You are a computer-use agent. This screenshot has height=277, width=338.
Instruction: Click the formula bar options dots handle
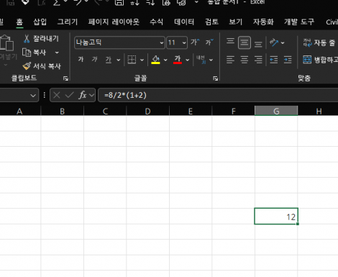(45, 95)
